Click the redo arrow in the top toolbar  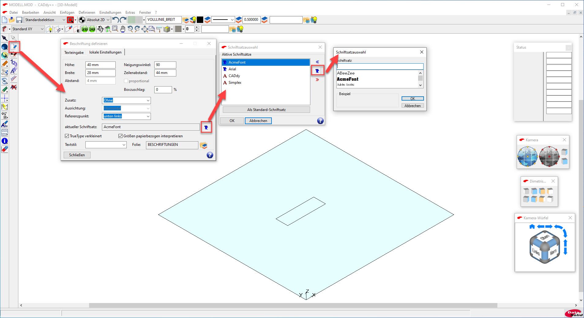[123, 20]
